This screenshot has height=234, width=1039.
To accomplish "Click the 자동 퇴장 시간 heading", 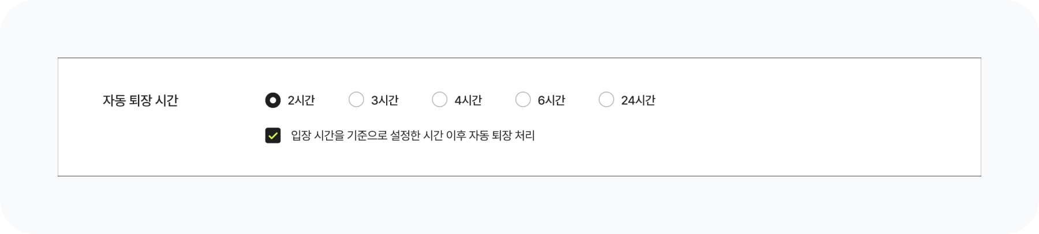I will (140, 100).
